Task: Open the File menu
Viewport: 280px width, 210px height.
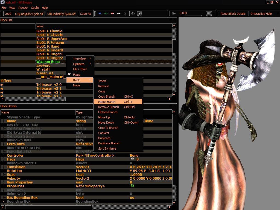Action: point(4,8)
